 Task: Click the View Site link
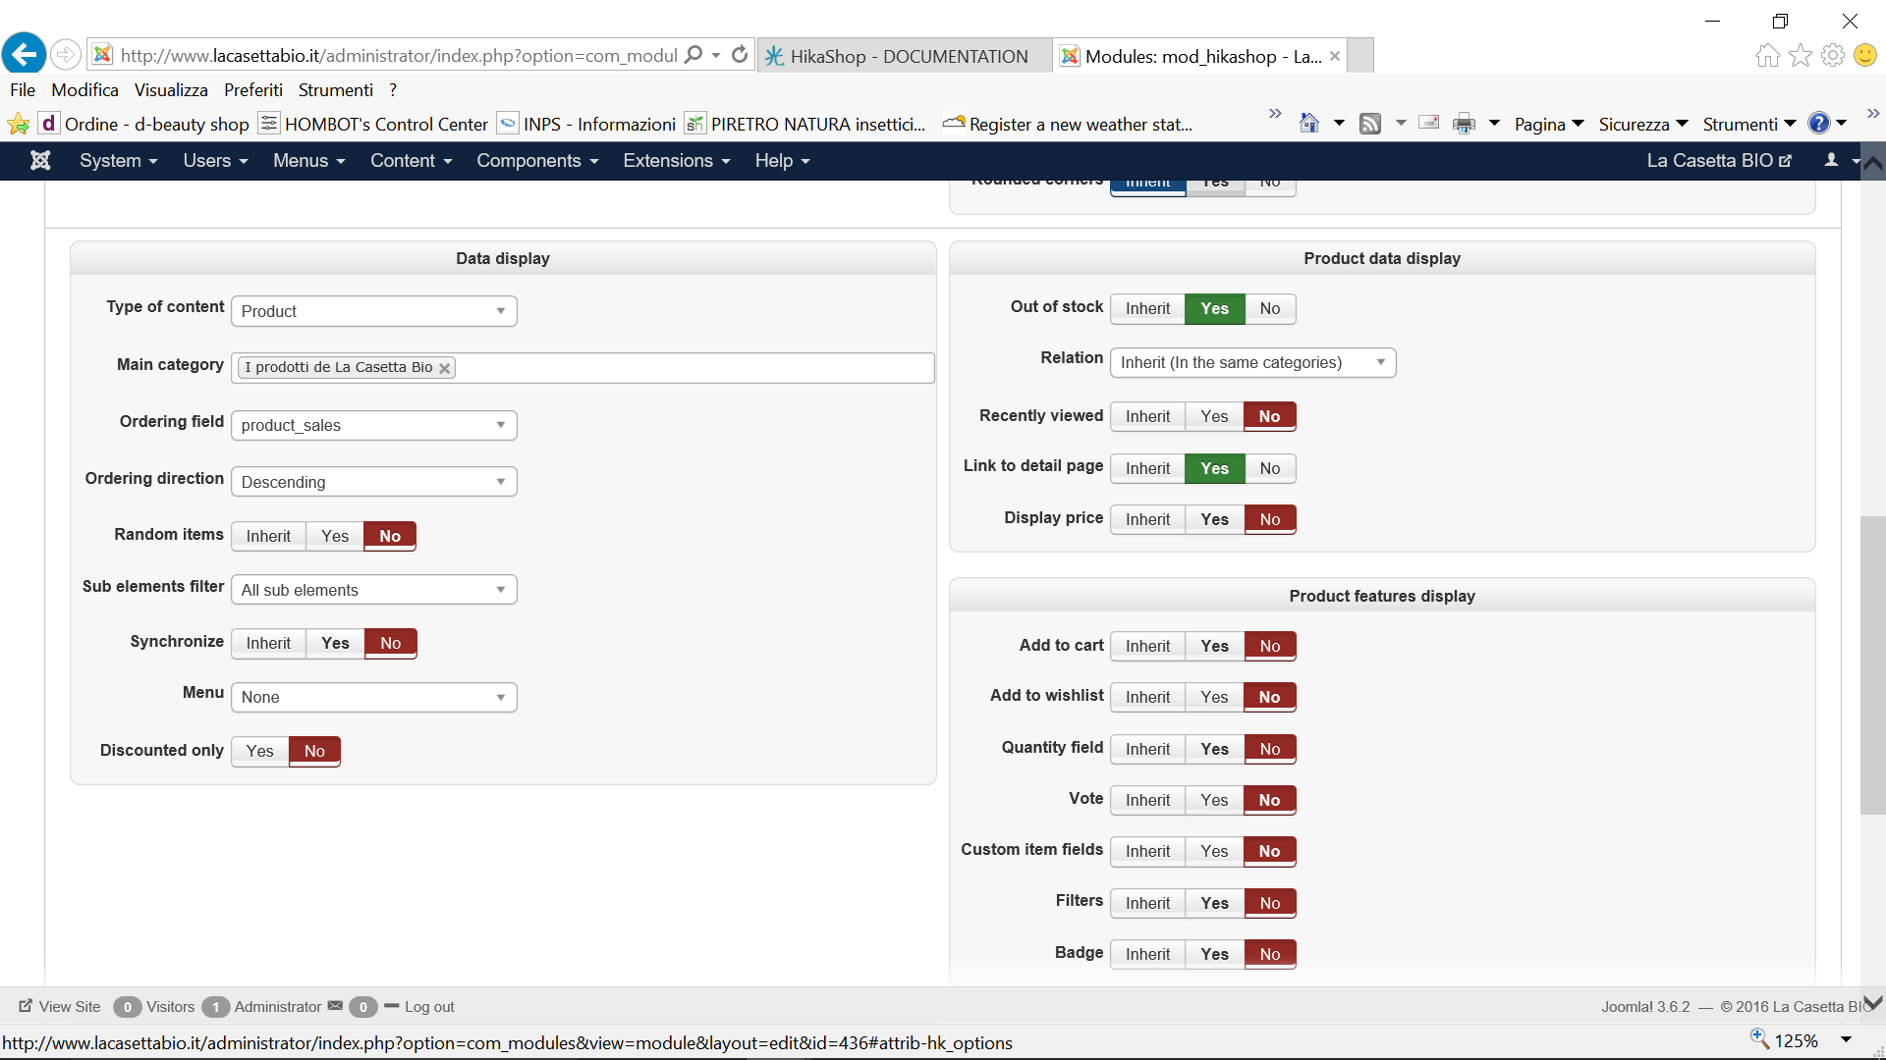click(x=69, y=1006)
